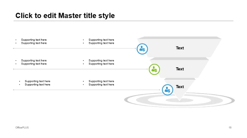Select the horizontal rule under the title
Image resolution: width=247 pixels, height=138 pixels.
tap(123, 21)
